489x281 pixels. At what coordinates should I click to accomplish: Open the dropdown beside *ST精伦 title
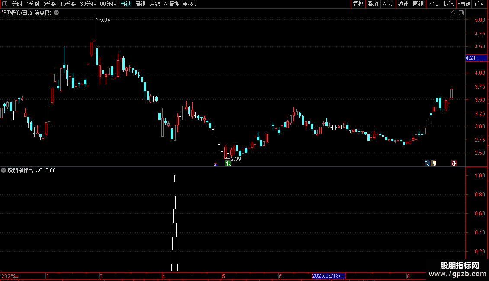point(56,13)
